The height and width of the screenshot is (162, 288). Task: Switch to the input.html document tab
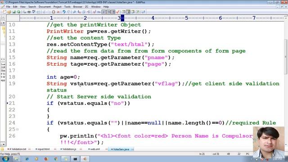pos(43,149)
